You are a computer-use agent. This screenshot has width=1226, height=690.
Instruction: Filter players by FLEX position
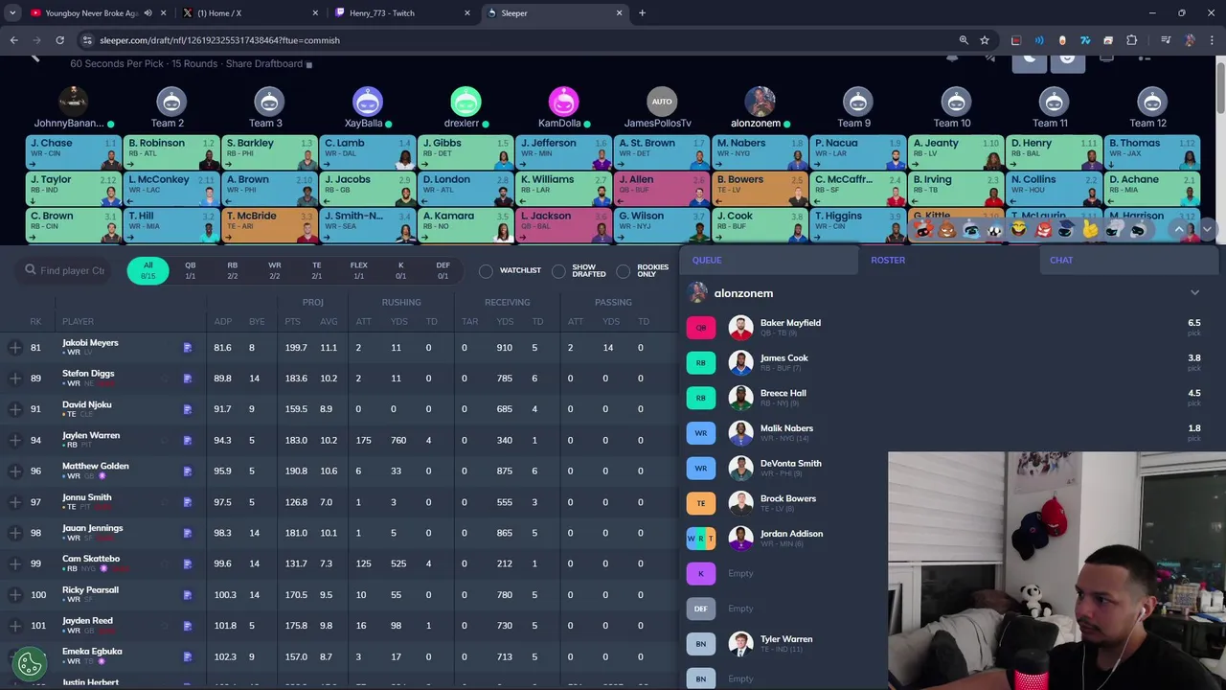pos(358,270)
